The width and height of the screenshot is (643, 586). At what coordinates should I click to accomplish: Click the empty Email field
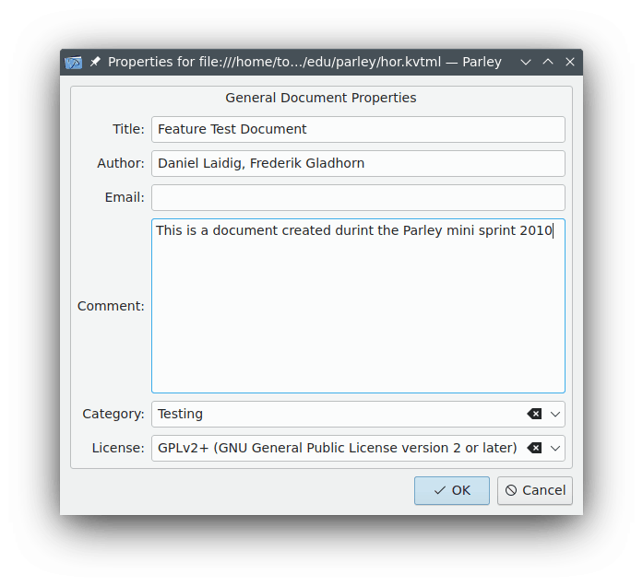(359, 197)
